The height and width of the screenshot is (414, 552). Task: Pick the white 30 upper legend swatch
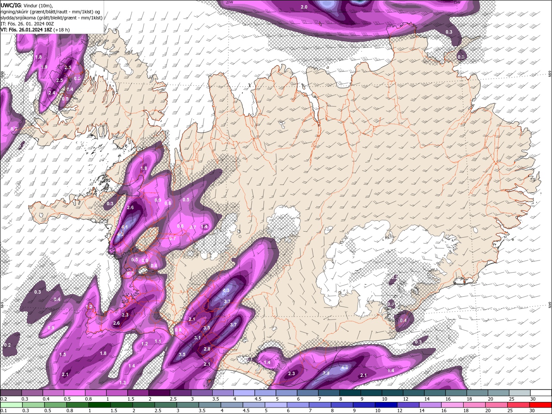click(541, 393)
